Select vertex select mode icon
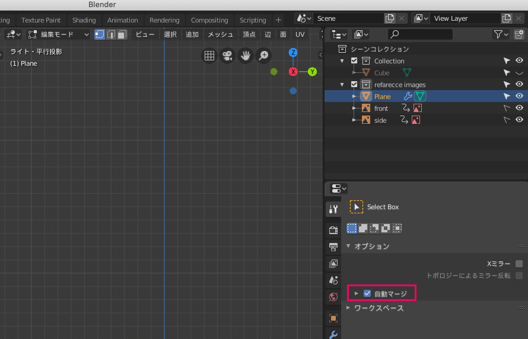Viewport: 528px width, 339px height. [x=100, y=34]
